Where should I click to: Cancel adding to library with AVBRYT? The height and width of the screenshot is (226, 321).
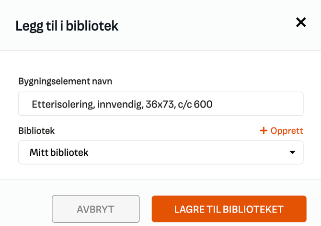(95, 209)
